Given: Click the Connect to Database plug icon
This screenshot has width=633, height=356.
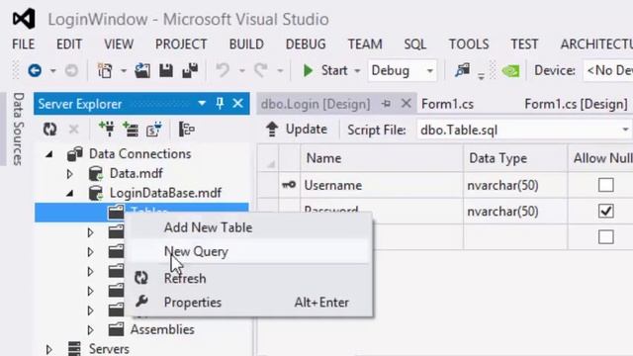Looking at the screenshot, I should pos(107,130).
